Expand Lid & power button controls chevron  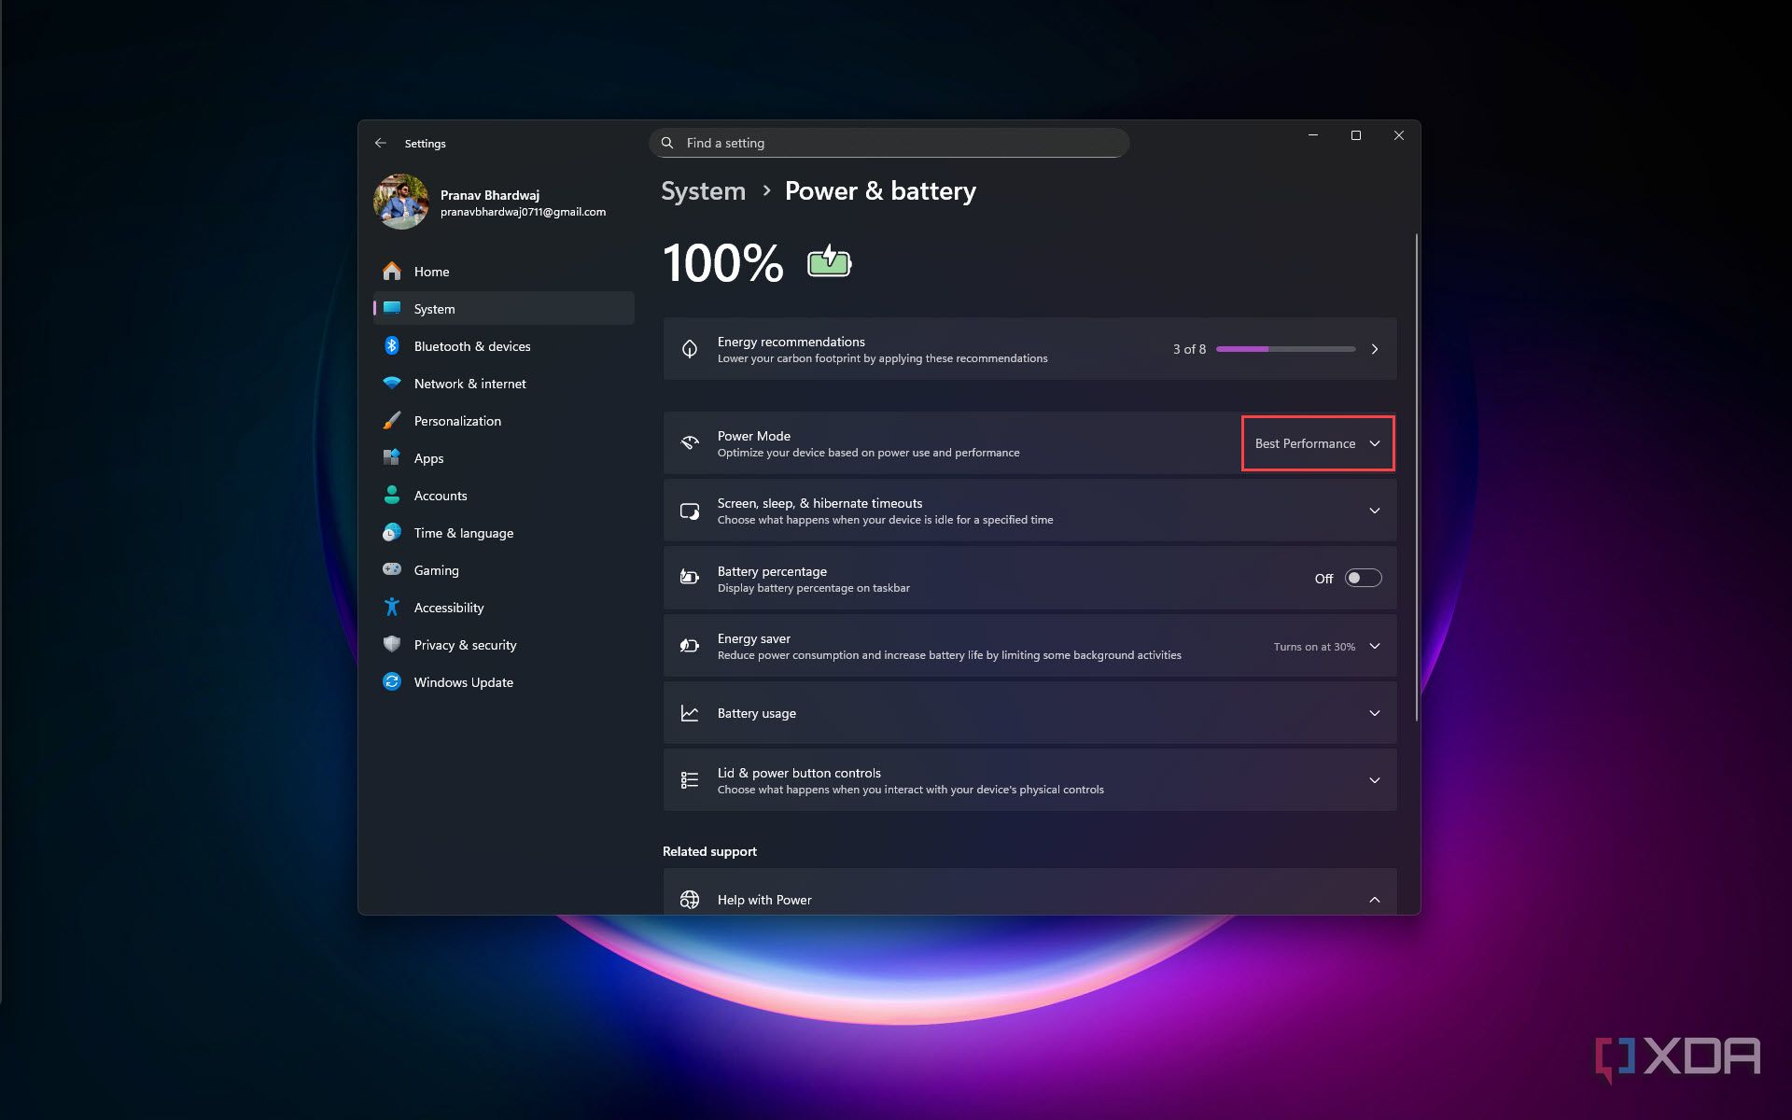1375,780
